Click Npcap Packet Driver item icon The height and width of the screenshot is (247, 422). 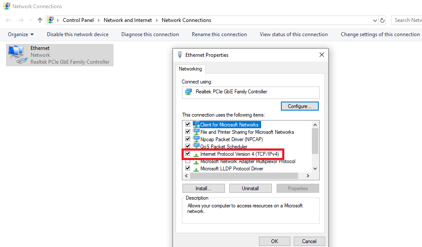point(196,139)
